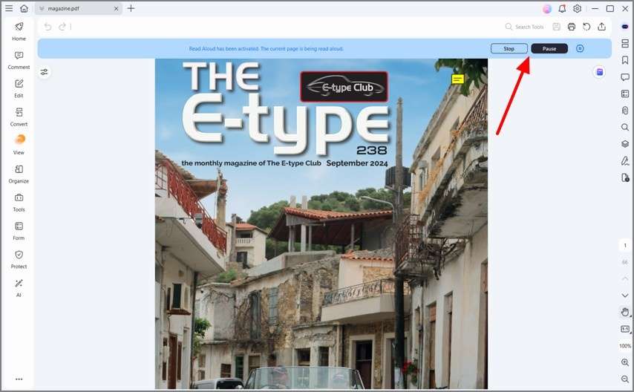Open application settings gear

tap(577, 8)
